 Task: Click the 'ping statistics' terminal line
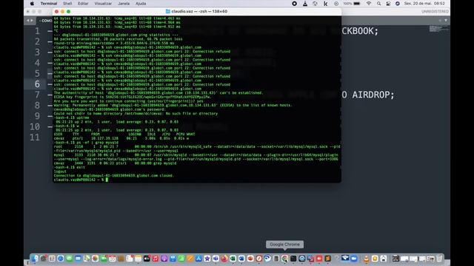(116, 35)
